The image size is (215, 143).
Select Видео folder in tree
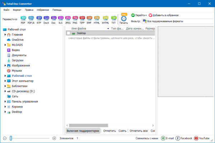[x=16, y=50]
